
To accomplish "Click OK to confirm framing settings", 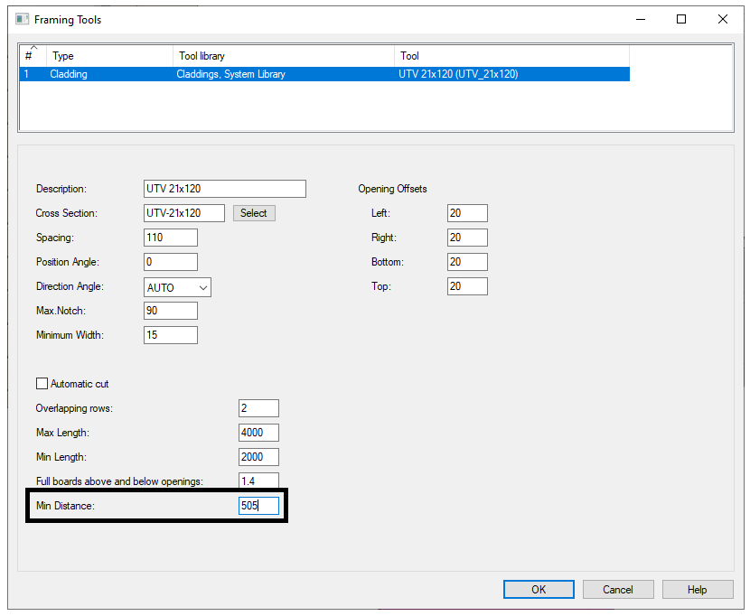I will click(539, 589).
